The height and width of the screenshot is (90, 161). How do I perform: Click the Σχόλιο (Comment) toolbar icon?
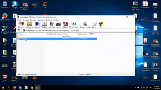coord(94,25)
